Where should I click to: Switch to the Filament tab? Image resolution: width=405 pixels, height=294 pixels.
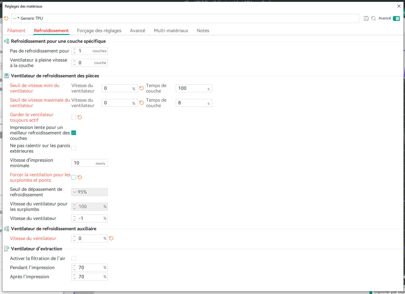tap(16, 31)
